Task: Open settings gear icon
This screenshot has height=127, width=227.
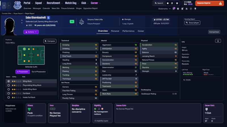Action: coord(177,3)
